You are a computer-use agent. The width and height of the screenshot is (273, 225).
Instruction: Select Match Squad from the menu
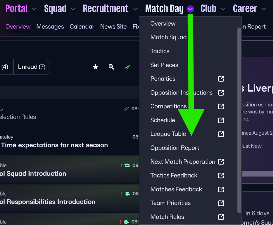[168, 37]
